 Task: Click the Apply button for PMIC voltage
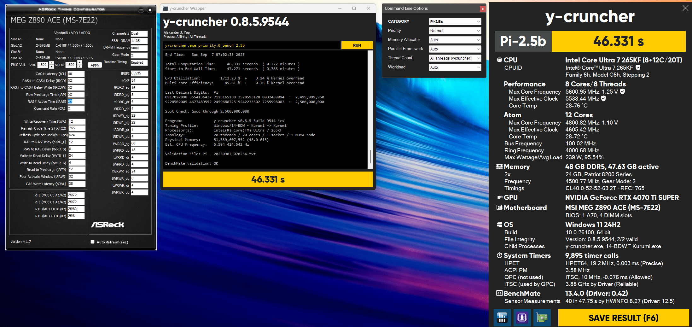click(95, 65)
